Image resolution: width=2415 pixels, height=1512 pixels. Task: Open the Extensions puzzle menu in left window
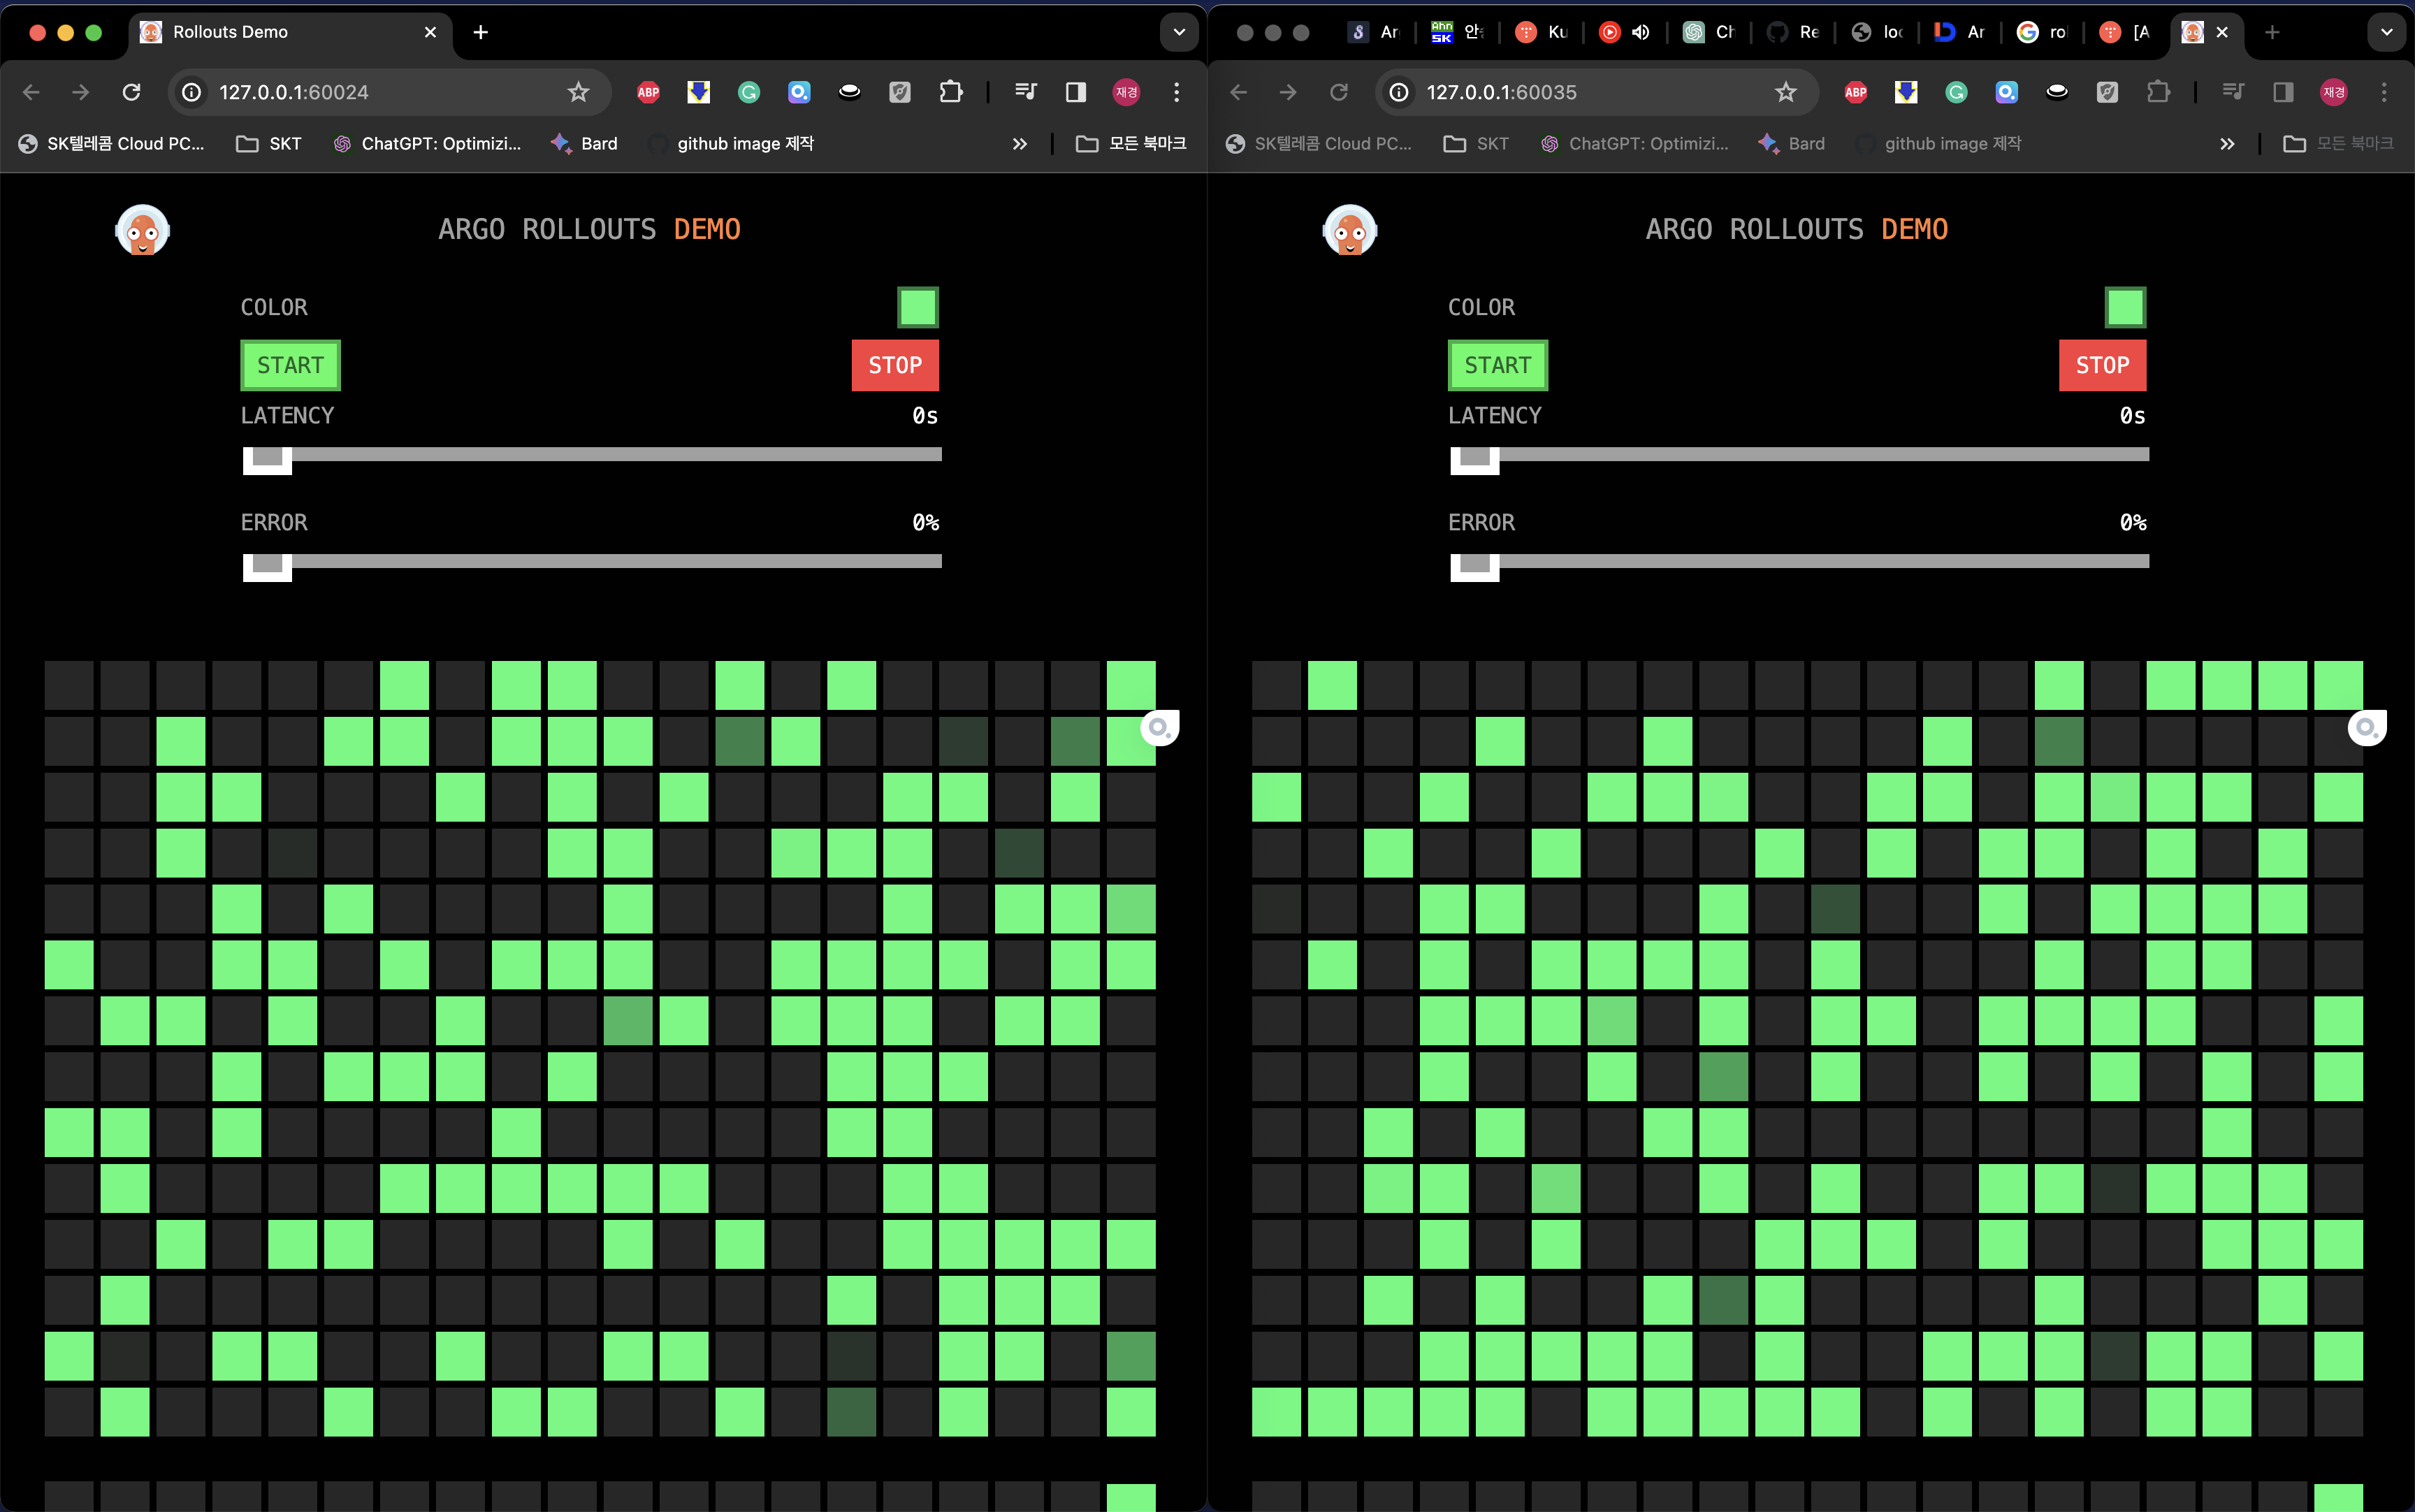tap(951, 92)
